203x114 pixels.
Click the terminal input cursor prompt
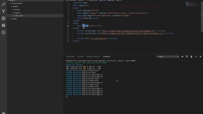point(67,96)
